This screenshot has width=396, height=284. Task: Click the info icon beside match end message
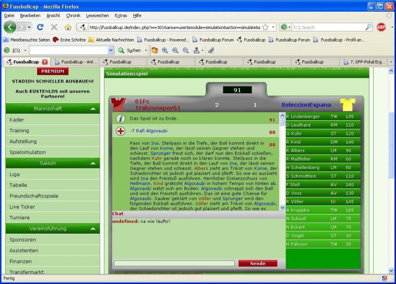[x=121, y=119]
